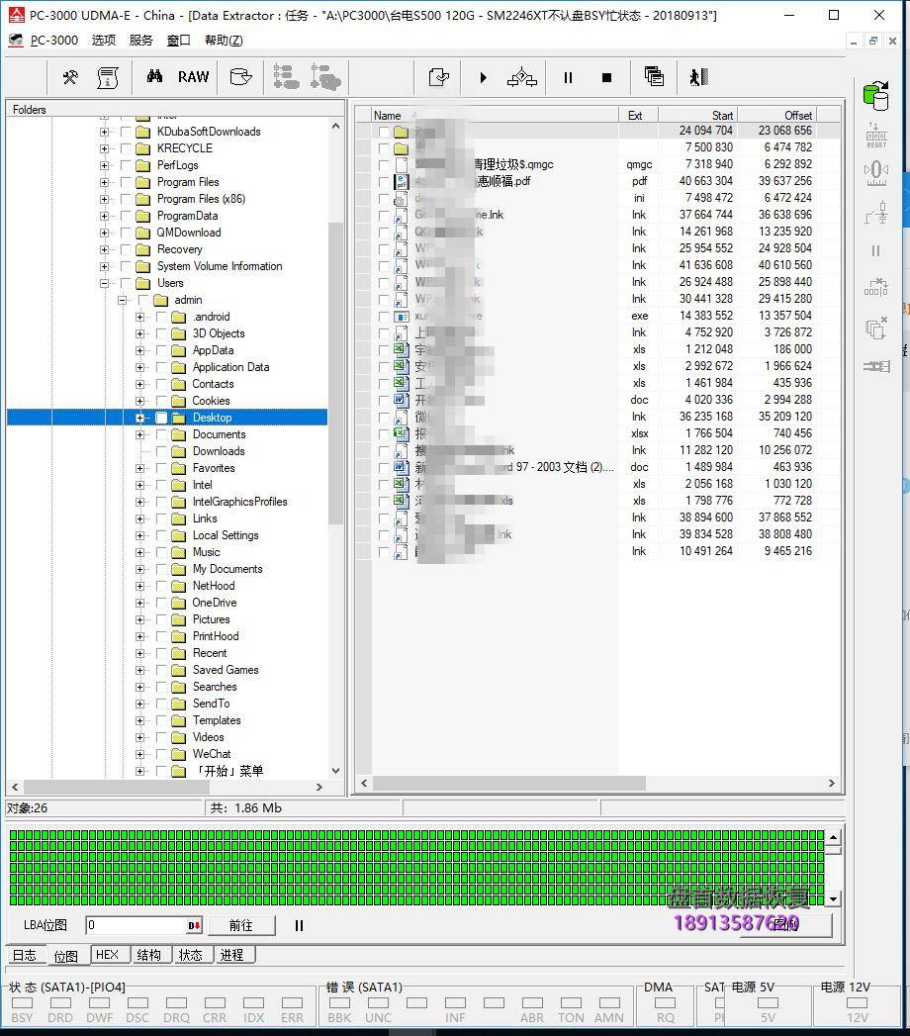Click the Pause button in top toolbar
910x1036 pixels.
tap(568, 78)
